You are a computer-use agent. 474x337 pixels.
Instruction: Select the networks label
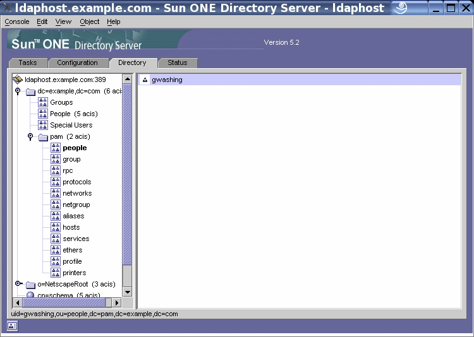click(77, 193)
